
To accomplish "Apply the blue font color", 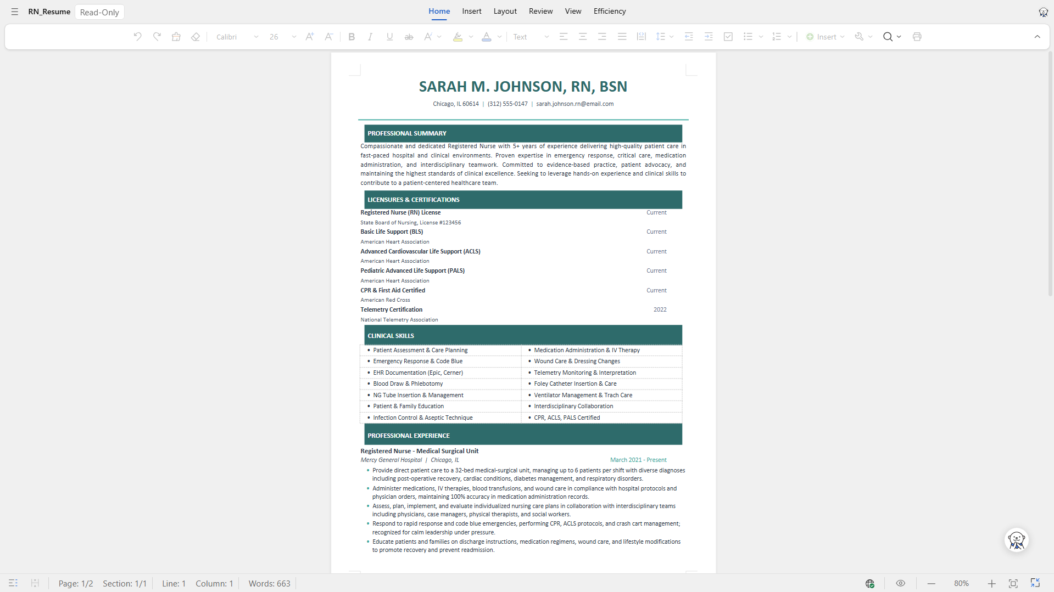I will pos(487,37).
